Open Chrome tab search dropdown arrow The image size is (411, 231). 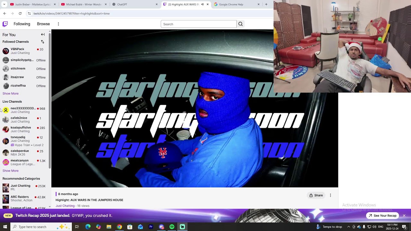coord(4,4)
